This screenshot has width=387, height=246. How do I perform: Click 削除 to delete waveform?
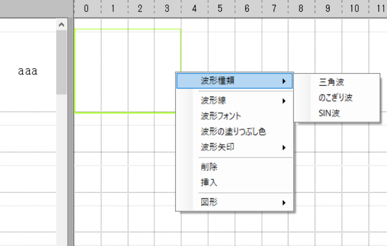(x=209, y=166)
